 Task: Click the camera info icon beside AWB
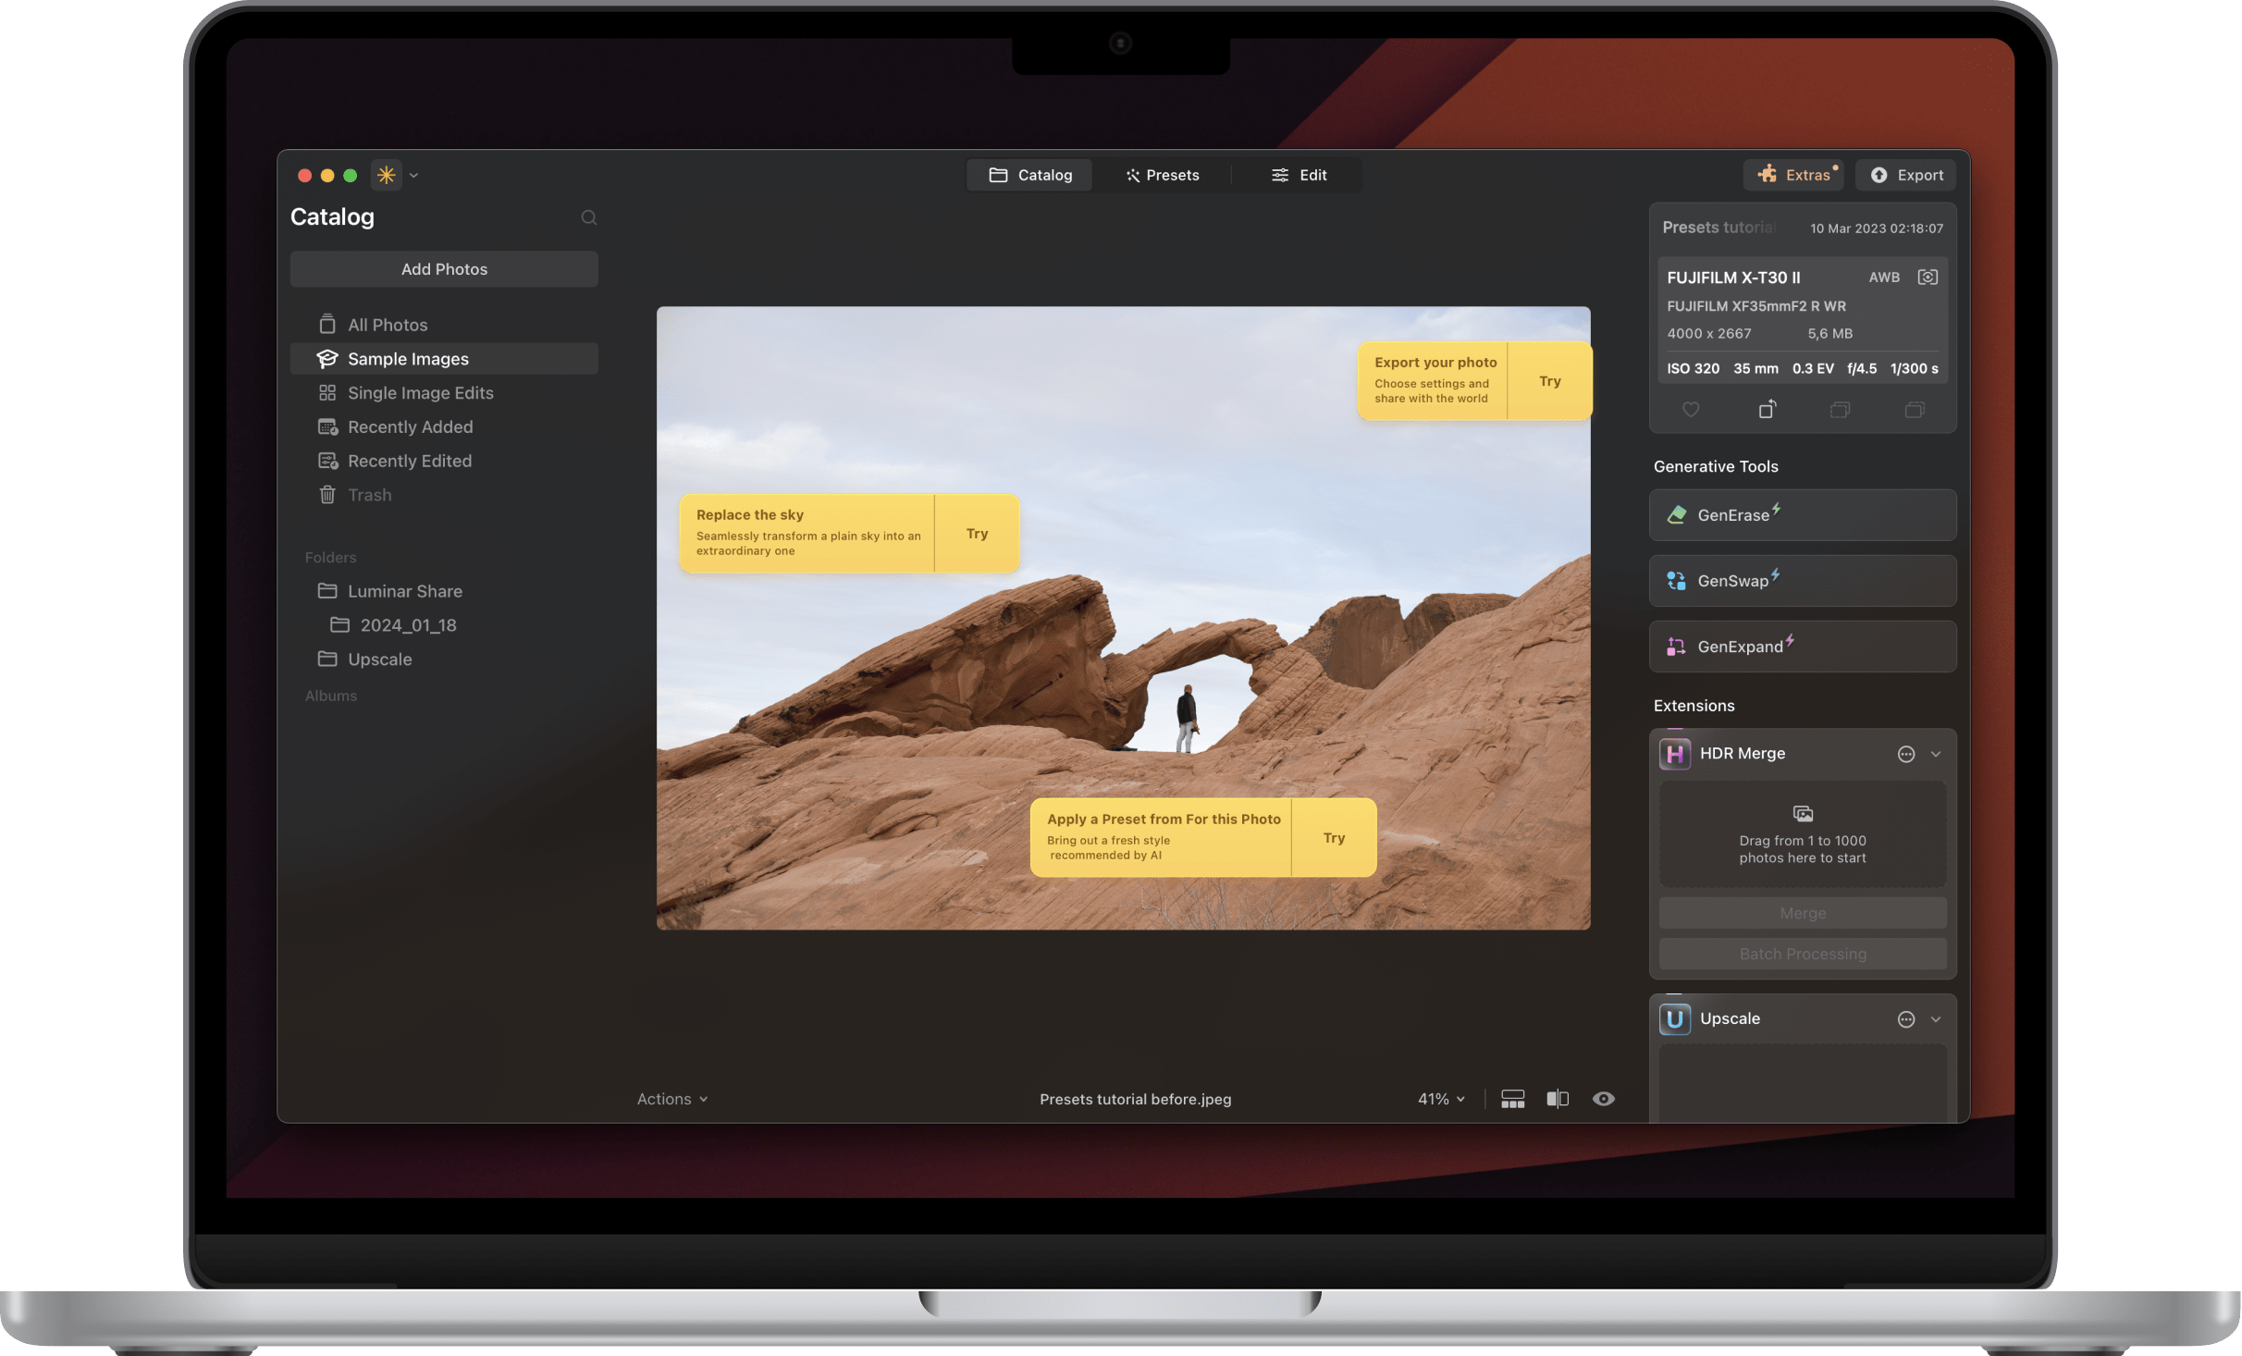tap(1928, 277)
